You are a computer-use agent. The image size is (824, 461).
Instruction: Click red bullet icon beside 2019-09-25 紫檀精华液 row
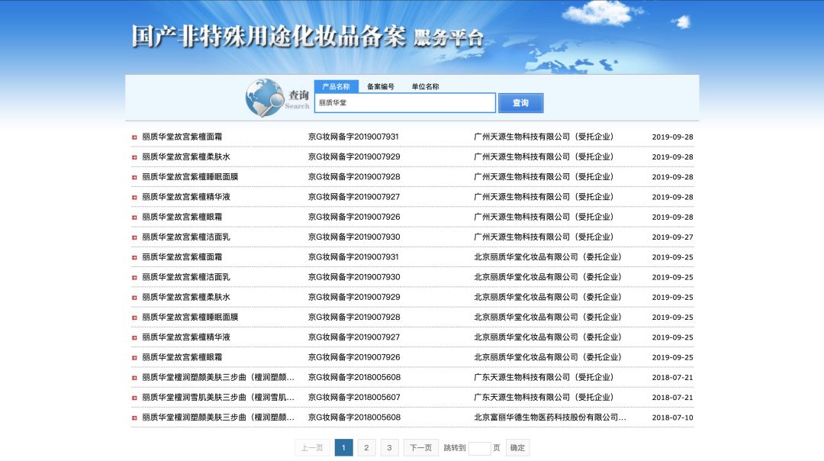(134, 337)
